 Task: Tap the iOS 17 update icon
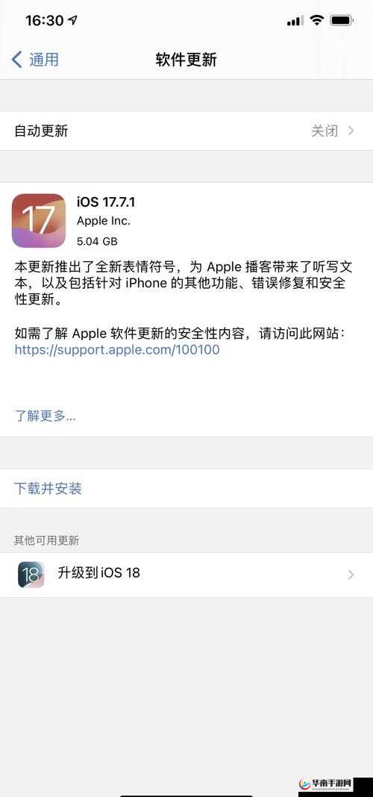(39, 221)
